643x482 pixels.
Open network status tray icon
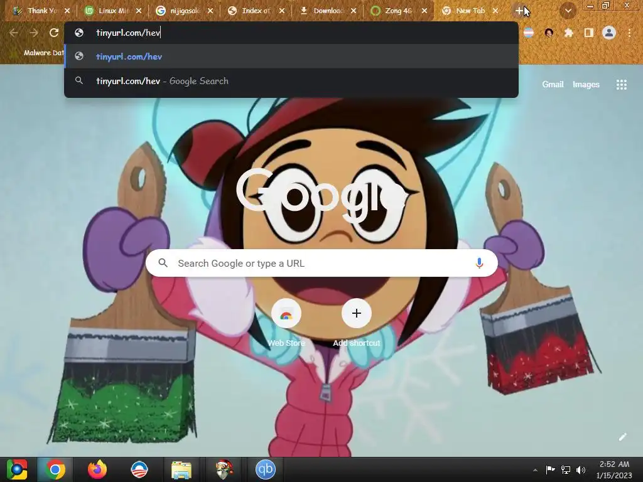pyautogui.click(x=566, y=469)
